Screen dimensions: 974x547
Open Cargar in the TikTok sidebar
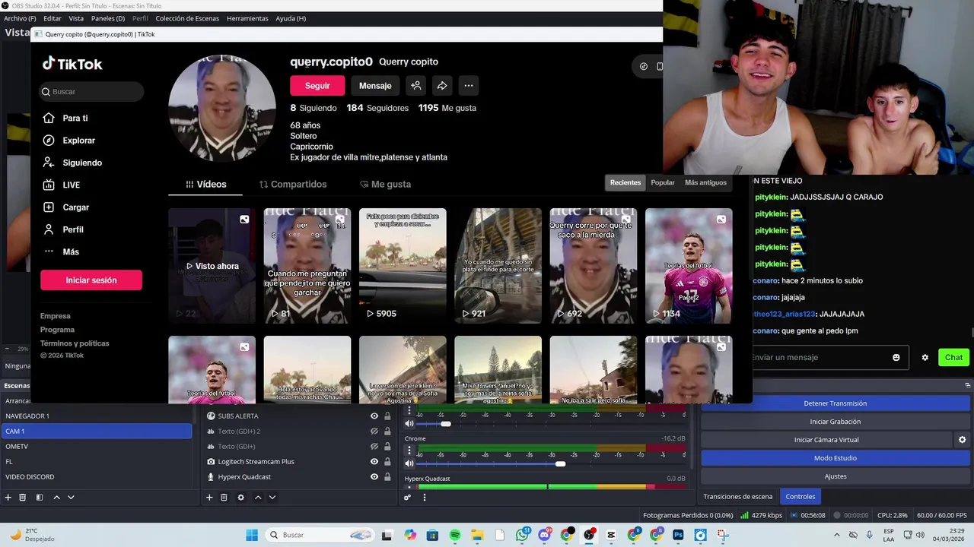[x=65, y=207]
